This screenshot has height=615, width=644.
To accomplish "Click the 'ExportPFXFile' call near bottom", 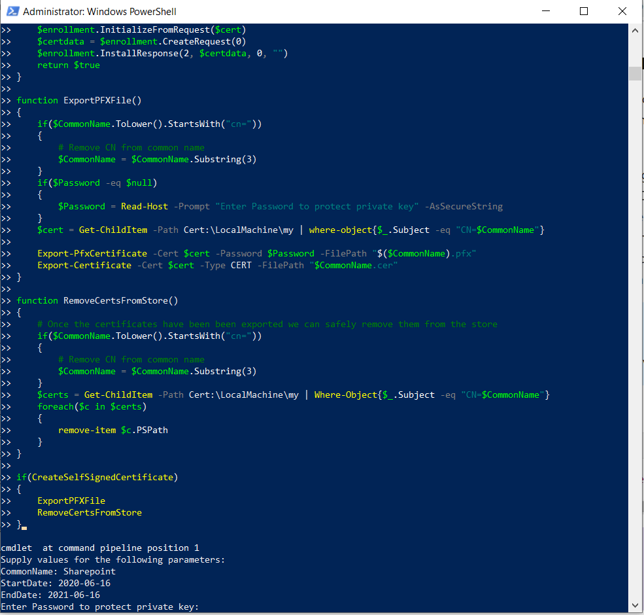I will [71, 501].
